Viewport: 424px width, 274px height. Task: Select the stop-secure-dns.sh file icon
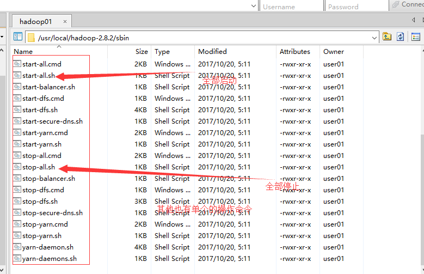coord(17,212)
